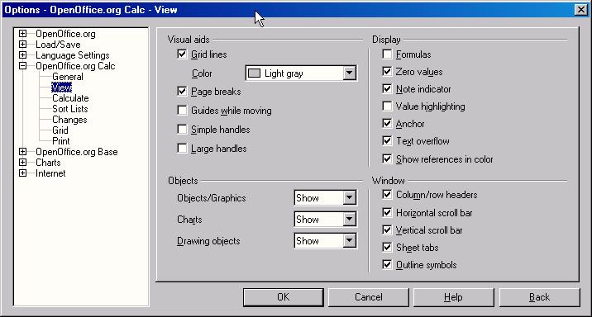Uncheck the Page breaks checkbox
The width and height of the screenshot is (592, 317).
[182, 91]
